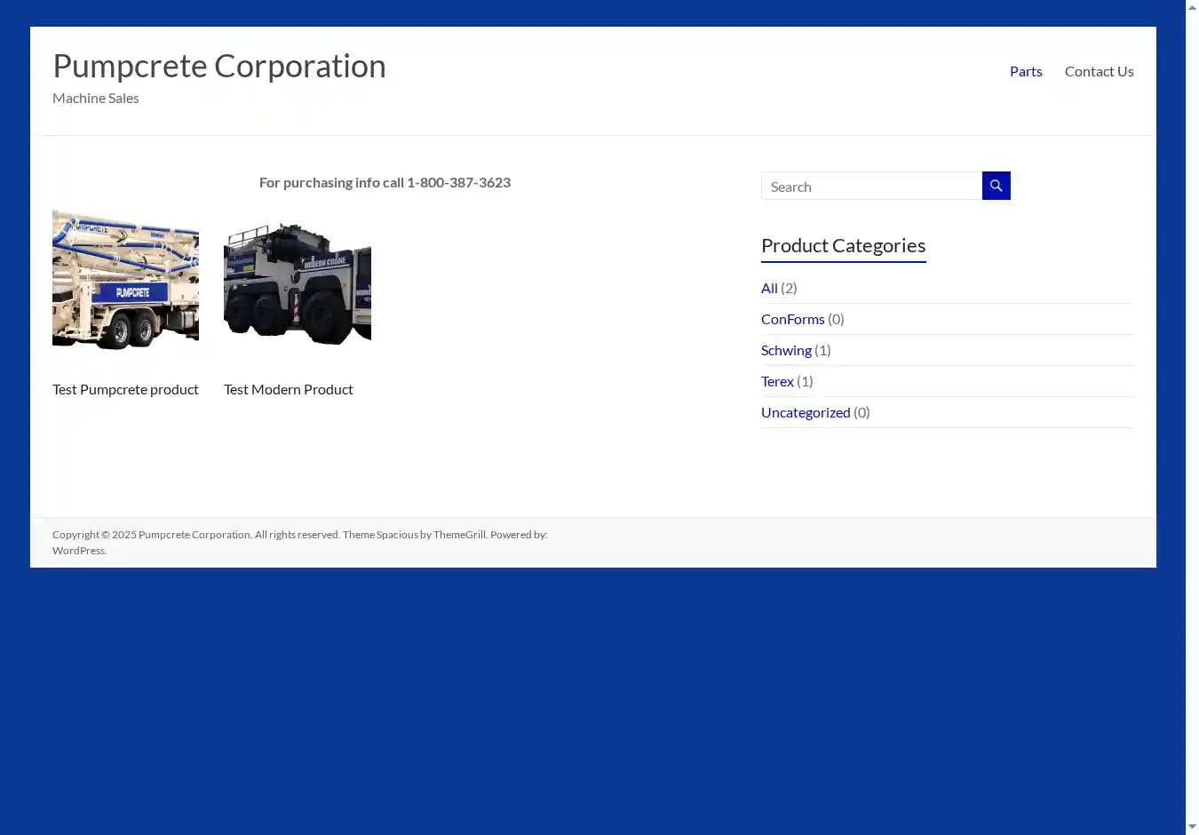
Task: Click the scrollbar down arrow
Action: tap(1192, 827)
